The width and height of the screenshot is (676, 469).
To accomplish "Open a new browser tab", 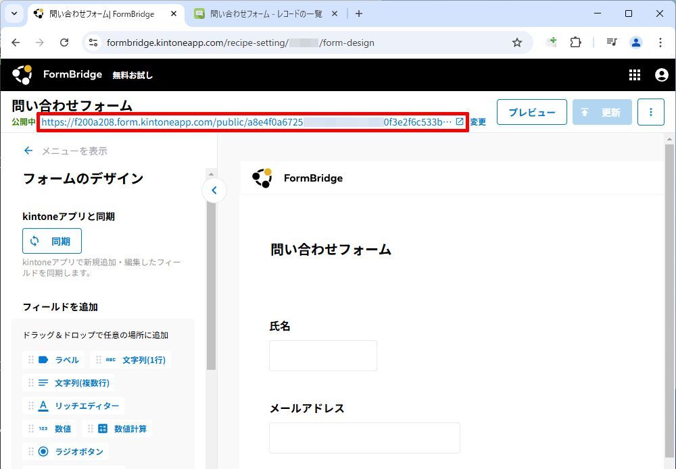I will tap(359, 13).
